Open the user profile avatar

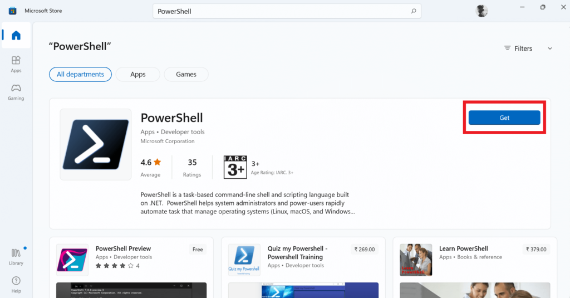click(x=481, y=11)
